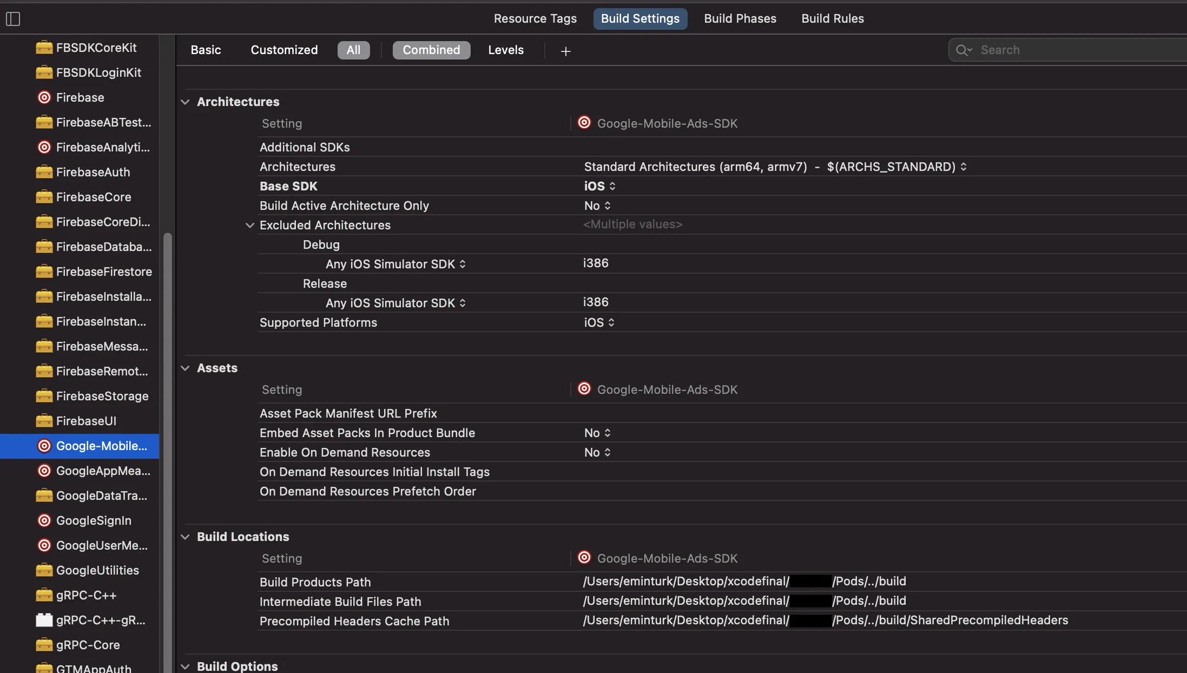The image size is (1187, 673).
Task: Show Basic build settings
Action: tap(206, 50)
